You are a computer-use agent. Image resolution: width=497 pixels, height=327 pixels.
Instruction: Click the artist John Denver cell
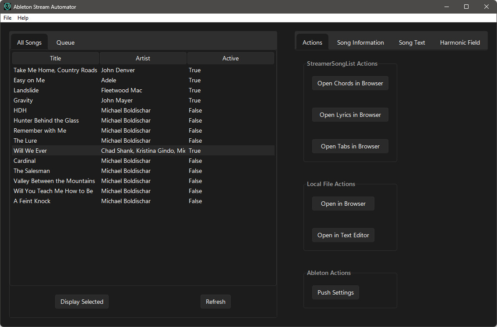(x=118, y=70)
